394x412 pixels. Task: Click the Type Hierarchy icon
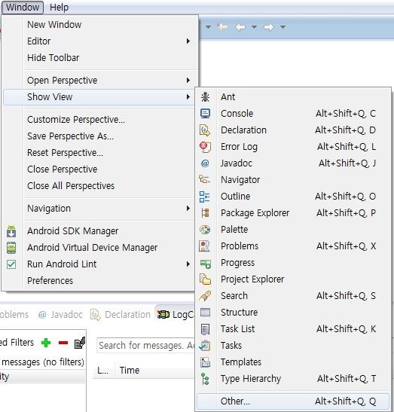tap(205, 379)
